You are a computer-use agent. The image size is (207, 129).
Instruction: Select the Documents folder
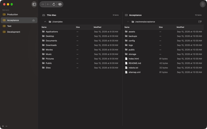(81, 41)
